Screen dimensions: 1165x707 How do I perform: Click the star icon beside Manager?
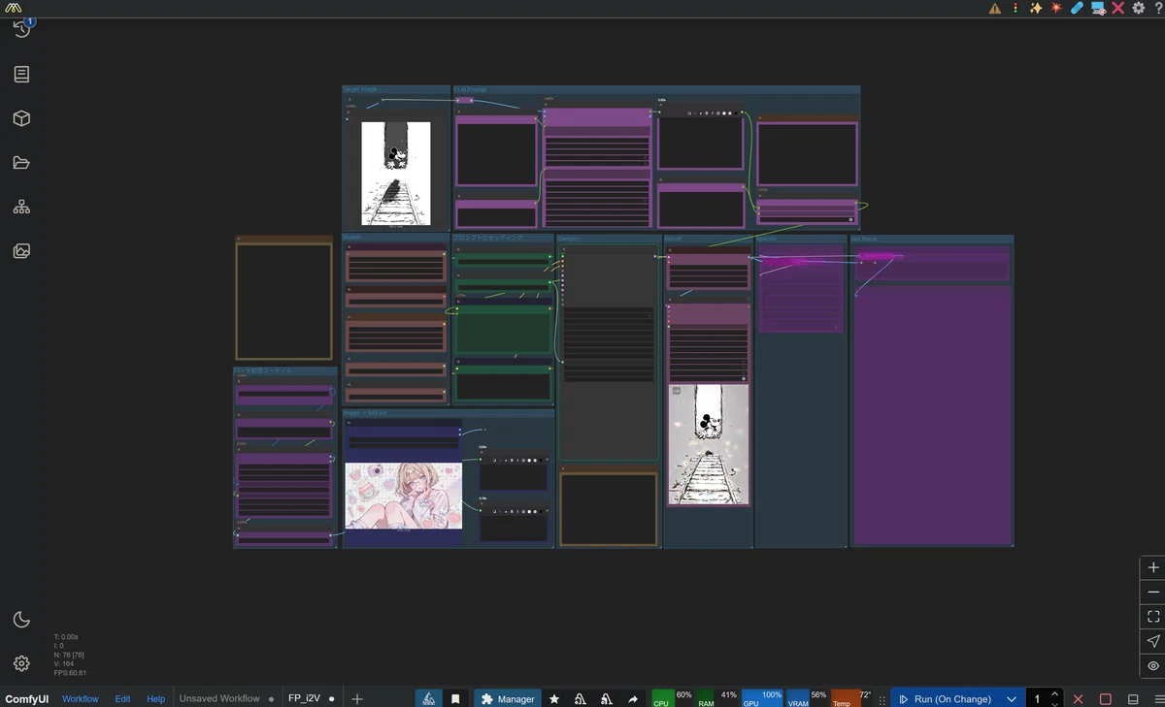[554, 698]
